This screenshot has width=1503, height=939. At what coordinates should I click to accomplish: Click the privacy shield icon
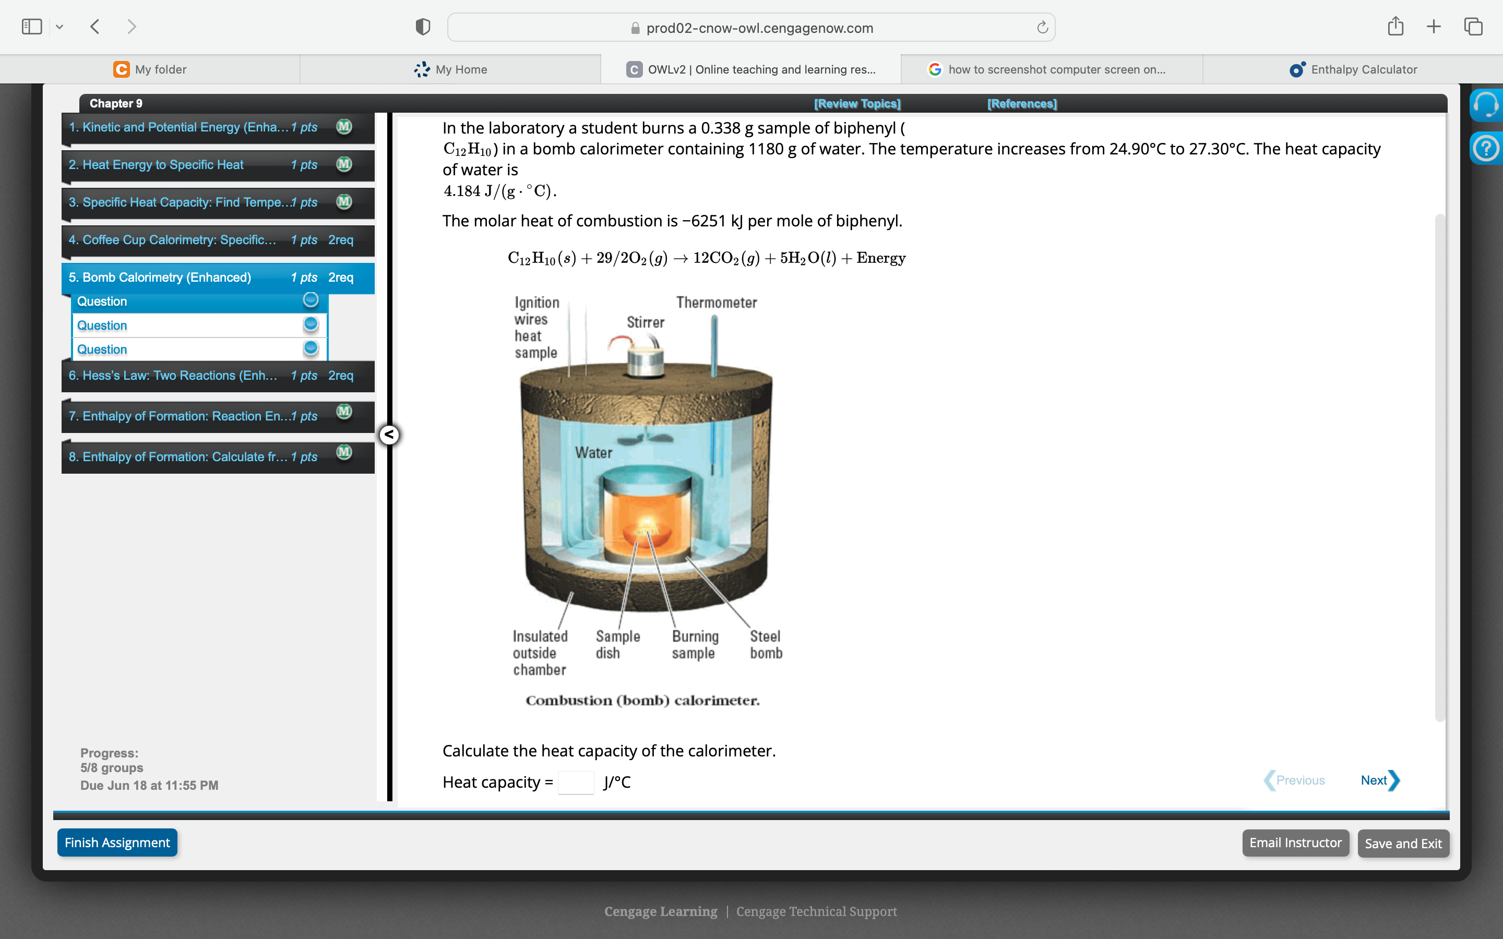tap(423, 27)
